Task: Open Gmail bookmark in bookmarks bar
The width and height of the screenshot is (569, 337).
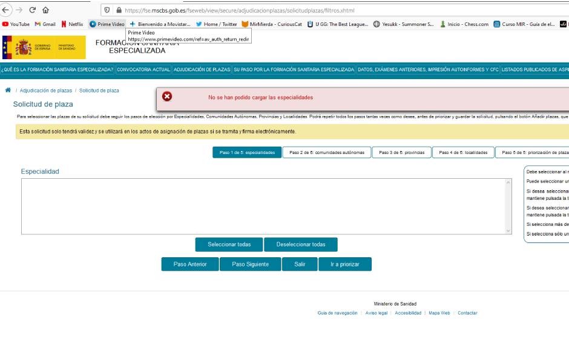Action: click(45, 24)
